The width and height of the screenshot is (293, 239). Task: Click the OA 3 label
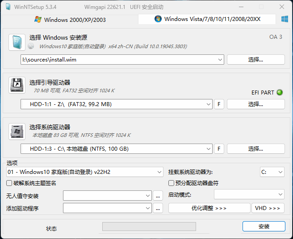[x=276, y=37]
